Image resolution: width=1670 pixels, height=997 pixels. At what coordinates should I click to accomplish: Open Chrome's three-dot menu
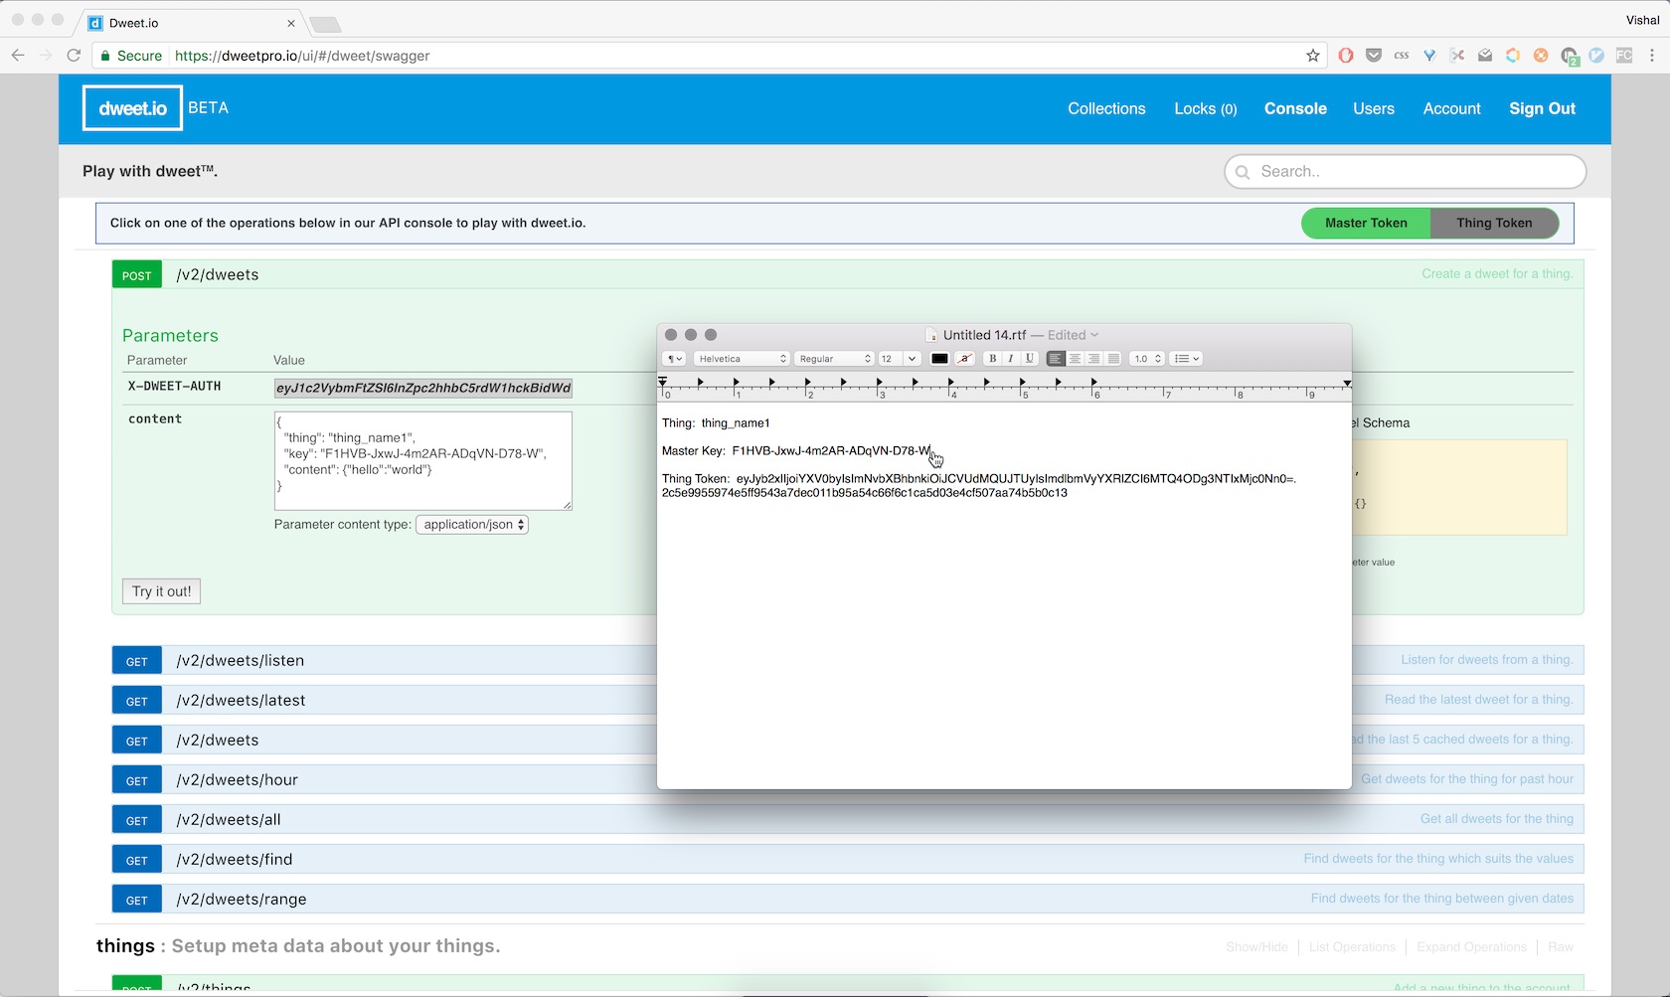tap(1652, 56)
